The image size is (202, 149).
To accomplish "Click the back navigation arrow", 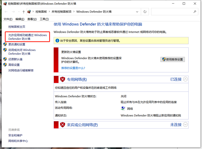I will [6, 12].
